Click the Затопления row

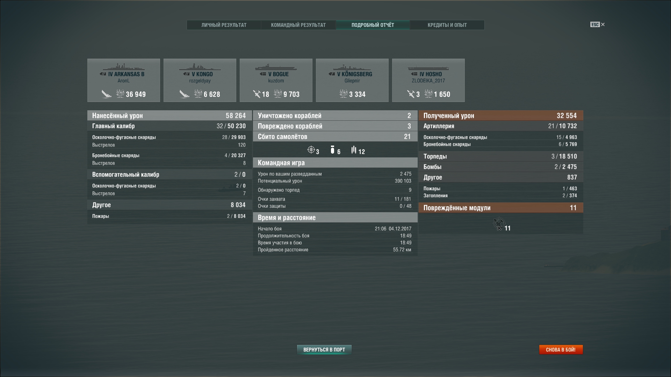click(501, 195)
